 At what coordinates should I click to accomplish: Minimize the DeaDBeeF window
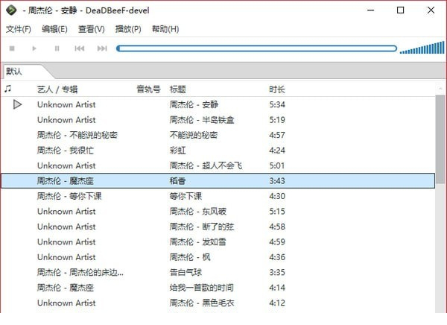[370, 10]
